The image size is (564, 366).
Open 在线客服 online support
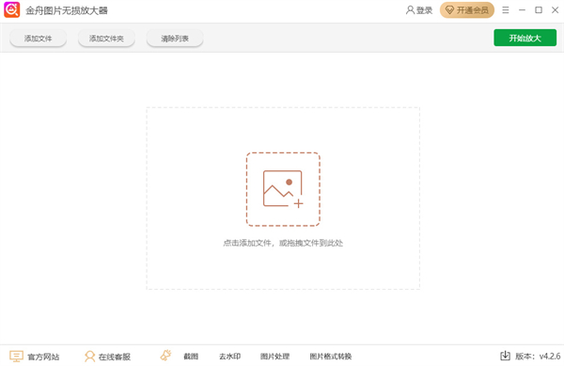(107, 357)
